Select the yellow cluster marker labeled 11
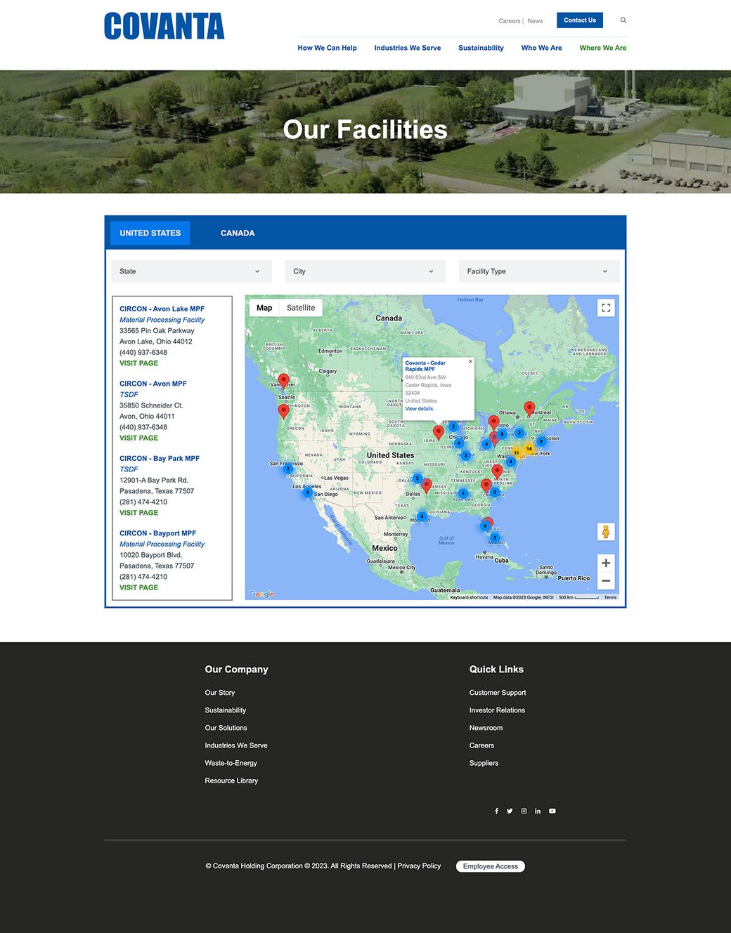The width and height of the screenshot is (731, 933). pyautogui.click(x=517, y=453)
